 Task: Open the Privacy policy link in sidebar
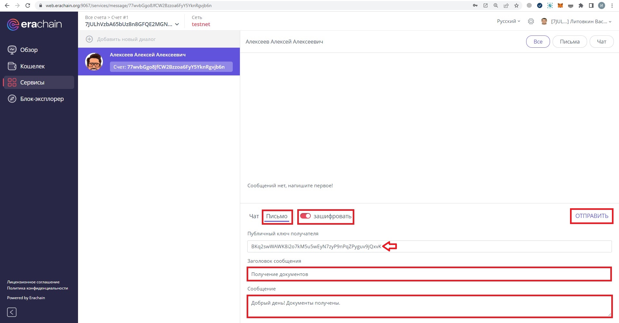click(37, 288)
